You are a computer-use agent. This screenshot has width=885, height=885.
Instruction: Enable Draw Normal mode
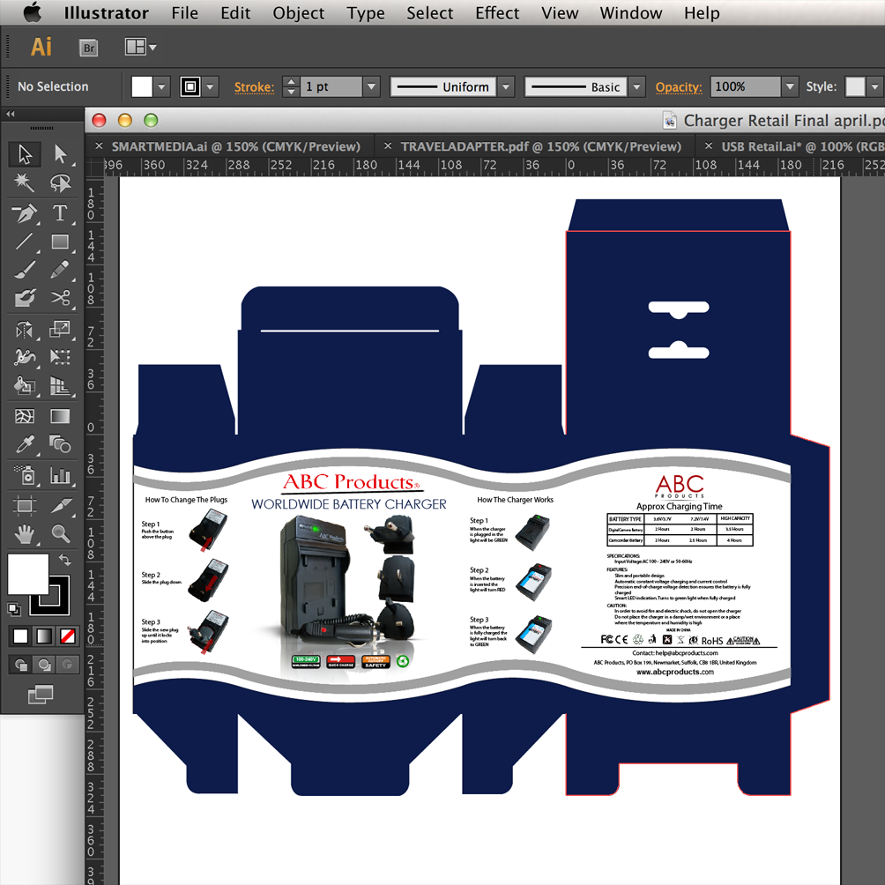coord(20,665)
